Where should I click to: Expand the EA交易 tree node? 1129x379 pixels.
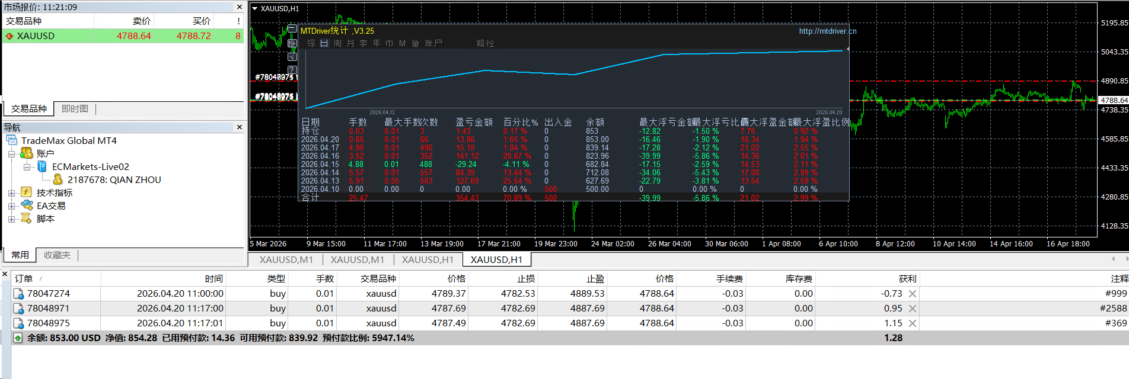11,206
